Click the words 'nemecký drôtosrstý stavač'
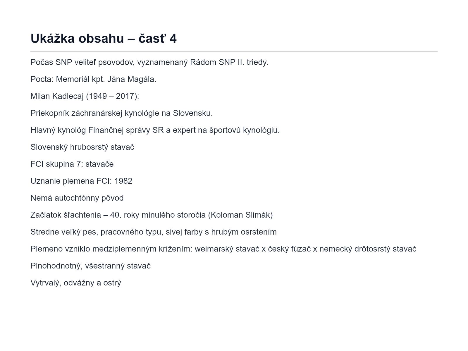 tap(368, 249)
